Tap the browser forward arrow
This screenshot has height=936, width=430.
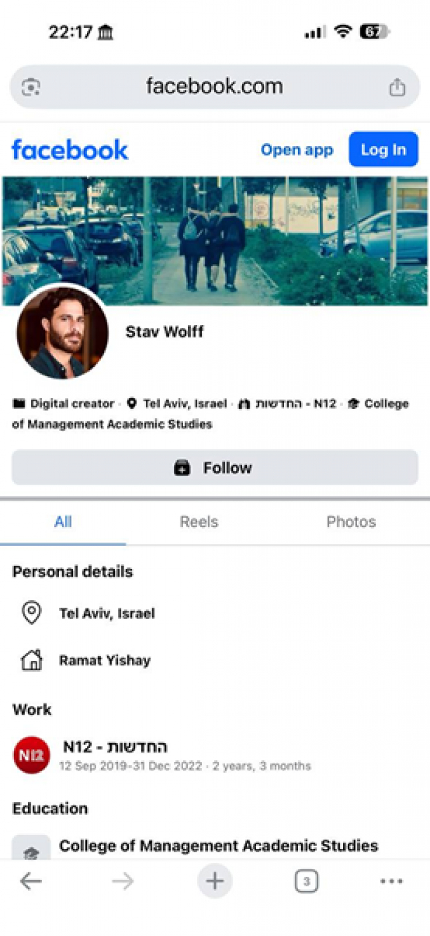click(x=123, y=880)
